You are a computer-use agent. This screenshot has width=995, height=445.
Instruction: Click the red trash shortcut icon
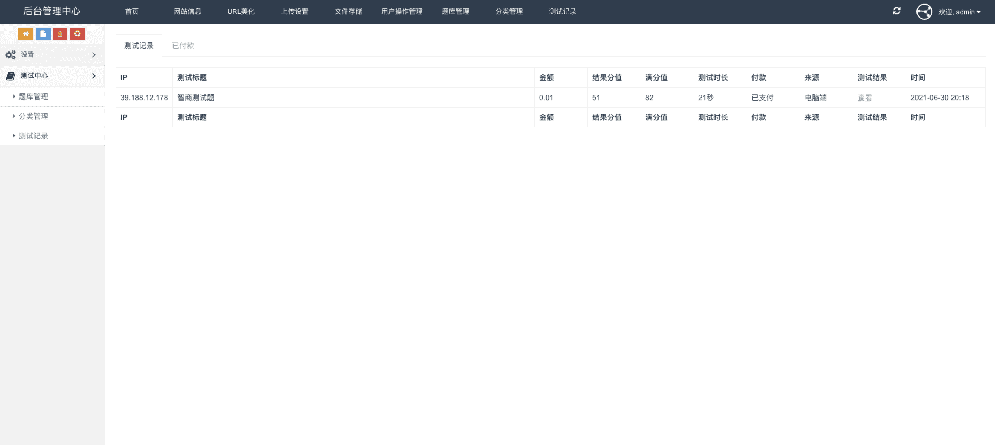pos(60,34)
